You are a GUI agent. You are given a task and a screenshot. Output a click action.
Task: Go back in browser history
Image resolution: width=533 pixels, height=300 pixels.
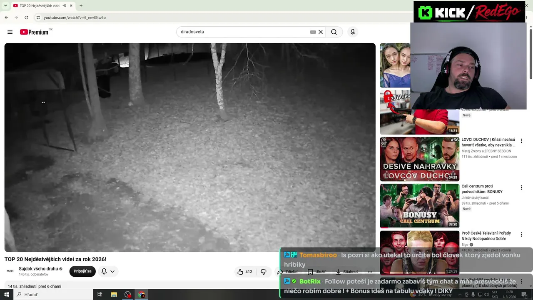[x=6, y=17]
